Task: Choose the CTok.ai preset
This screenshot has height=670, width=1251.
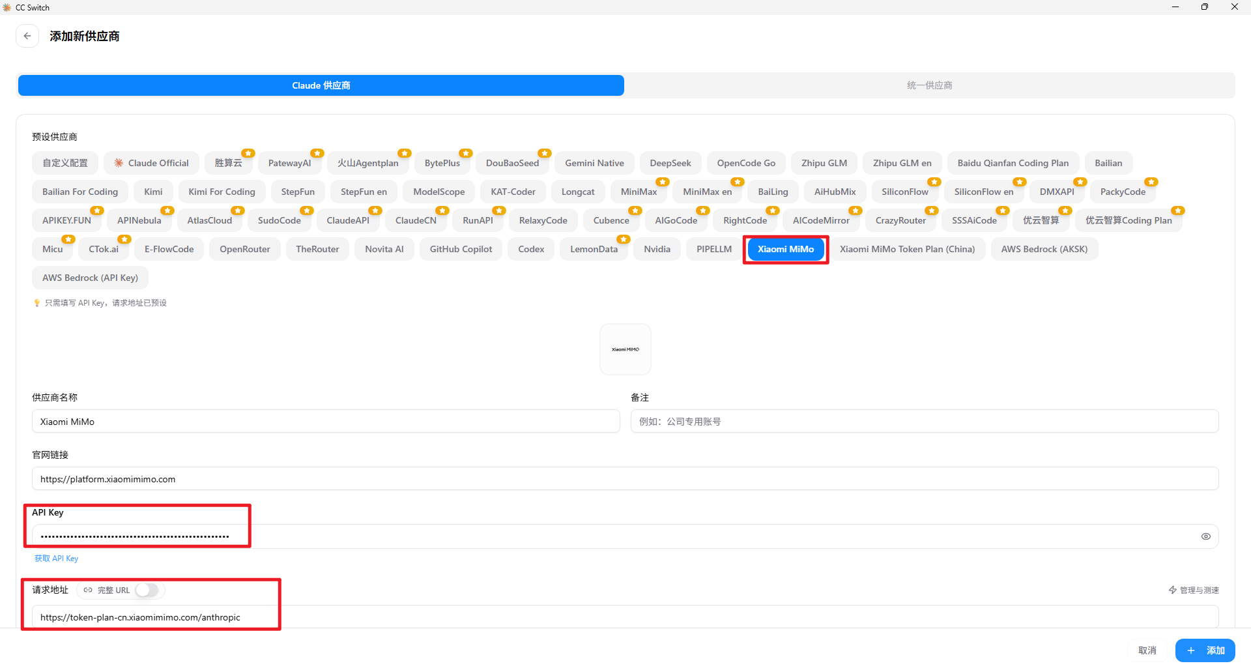Action: (x=104, y=249)
